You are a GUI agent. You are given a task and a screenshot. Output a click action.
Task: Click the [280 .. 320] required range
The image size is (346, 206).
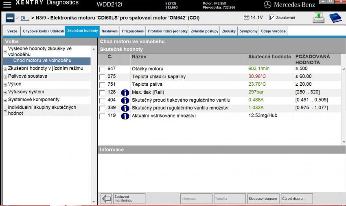[307, 92]
